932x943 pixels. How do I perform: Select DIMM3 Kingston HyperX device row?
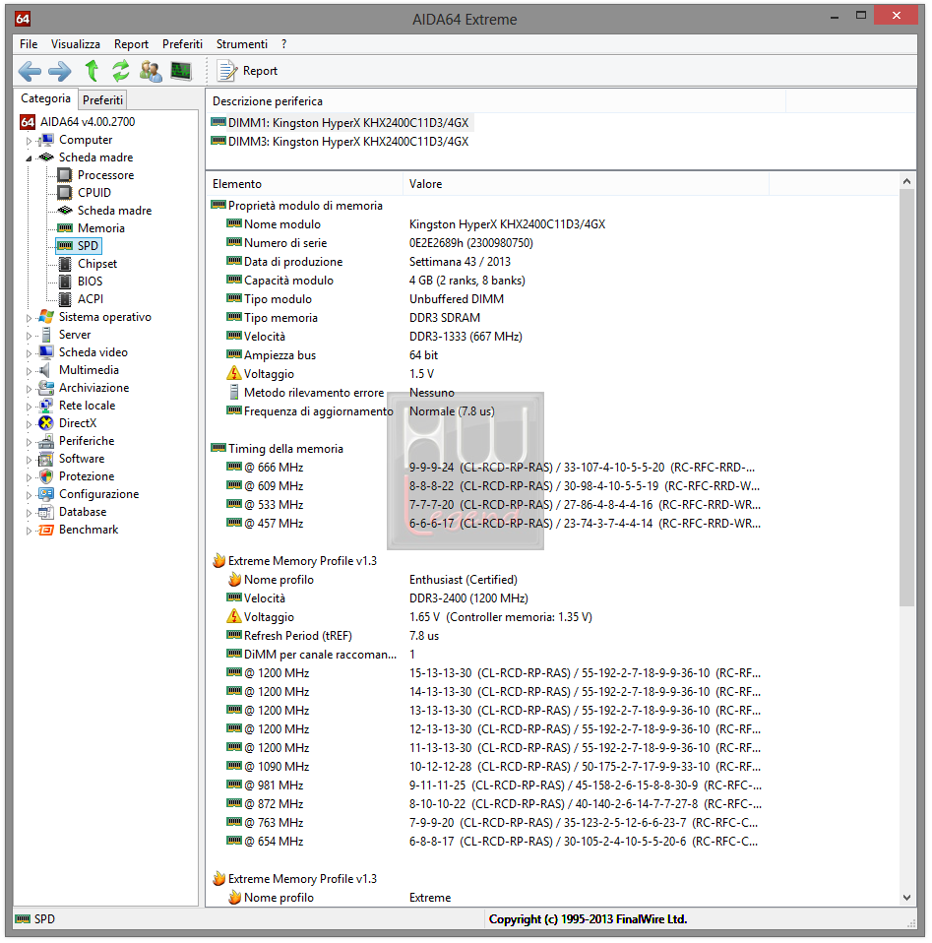coord(341,142)
